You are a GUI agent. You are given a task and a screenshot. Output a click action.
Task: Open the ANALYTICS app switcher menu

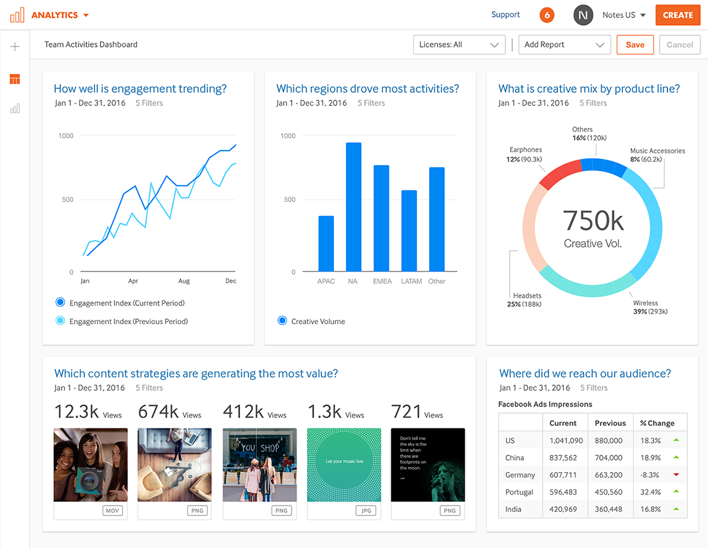click(60, 15)
